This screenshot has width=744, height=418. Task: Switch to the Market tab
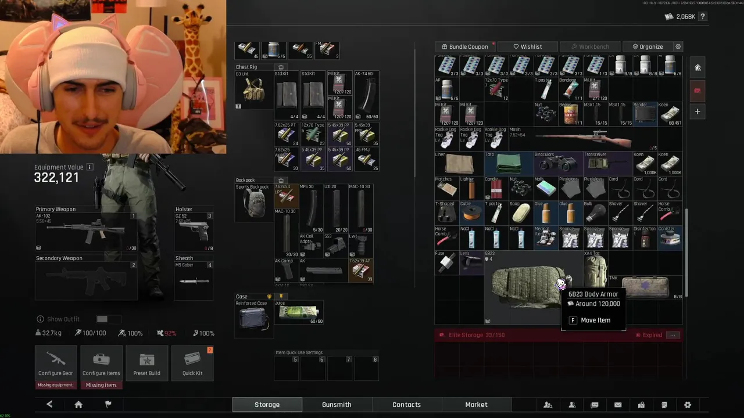click(x=476, y=405)
